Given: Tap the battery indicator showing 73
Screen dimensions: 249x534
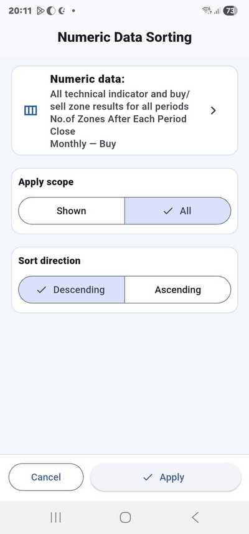Looking at the screenshot, I should click(x=230, y=11).
